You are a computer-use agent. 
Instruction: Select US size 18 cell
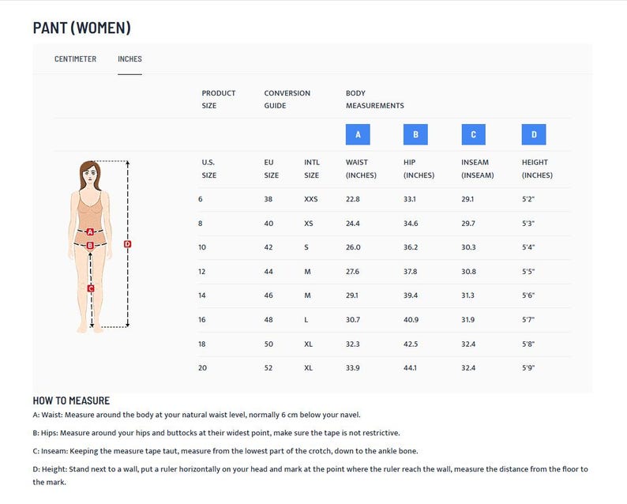[x=202, y=344]
